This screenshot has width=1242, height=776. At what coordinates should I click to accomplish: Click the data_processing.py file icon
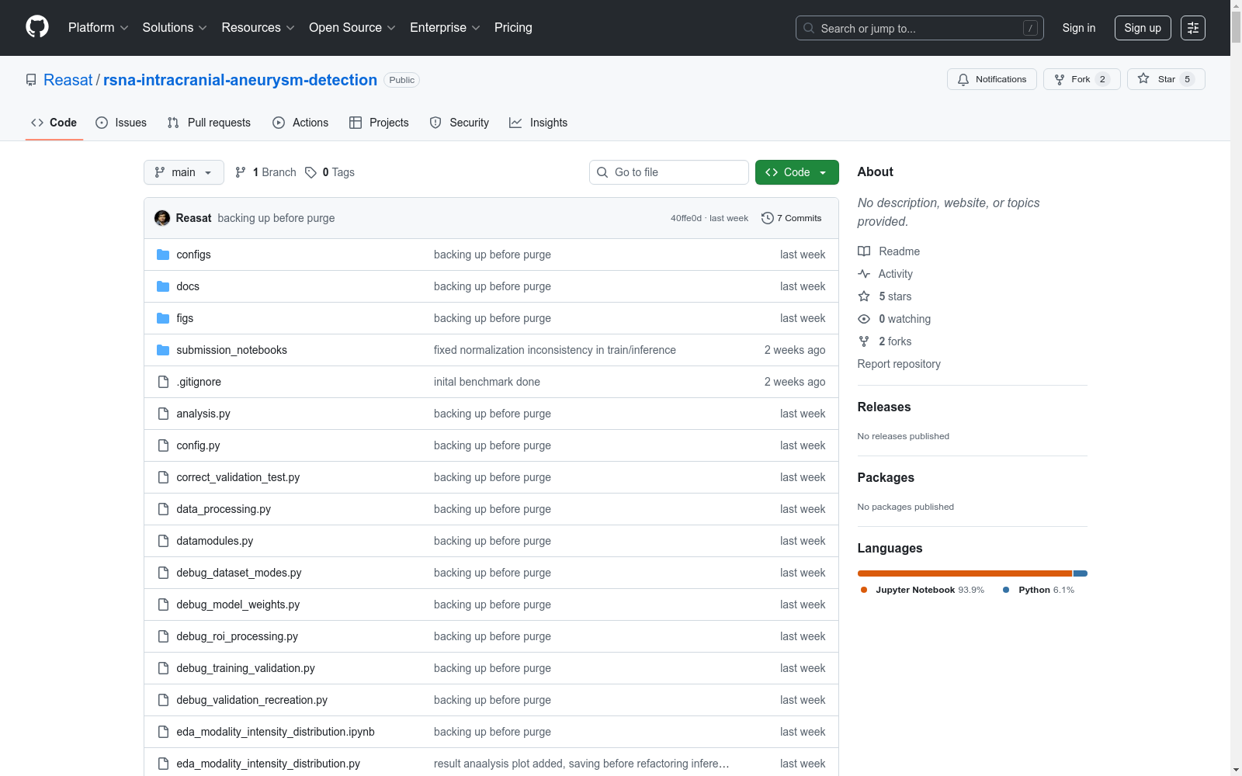click(x=163, y=509)
